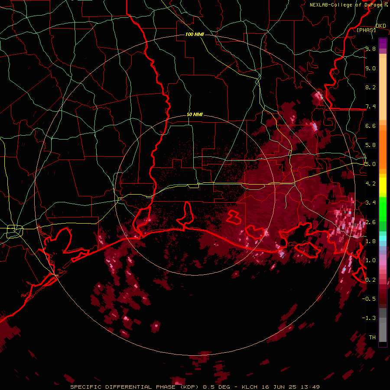Image resolution: width=390 pixels, height=390 pixels.
Task: Select the 5.8 scale value
Action: tap(370, 145)
